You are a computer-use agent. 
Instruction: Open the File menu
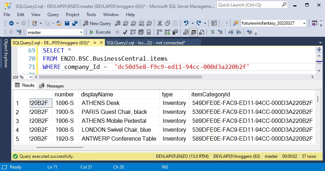pos(7,15)
